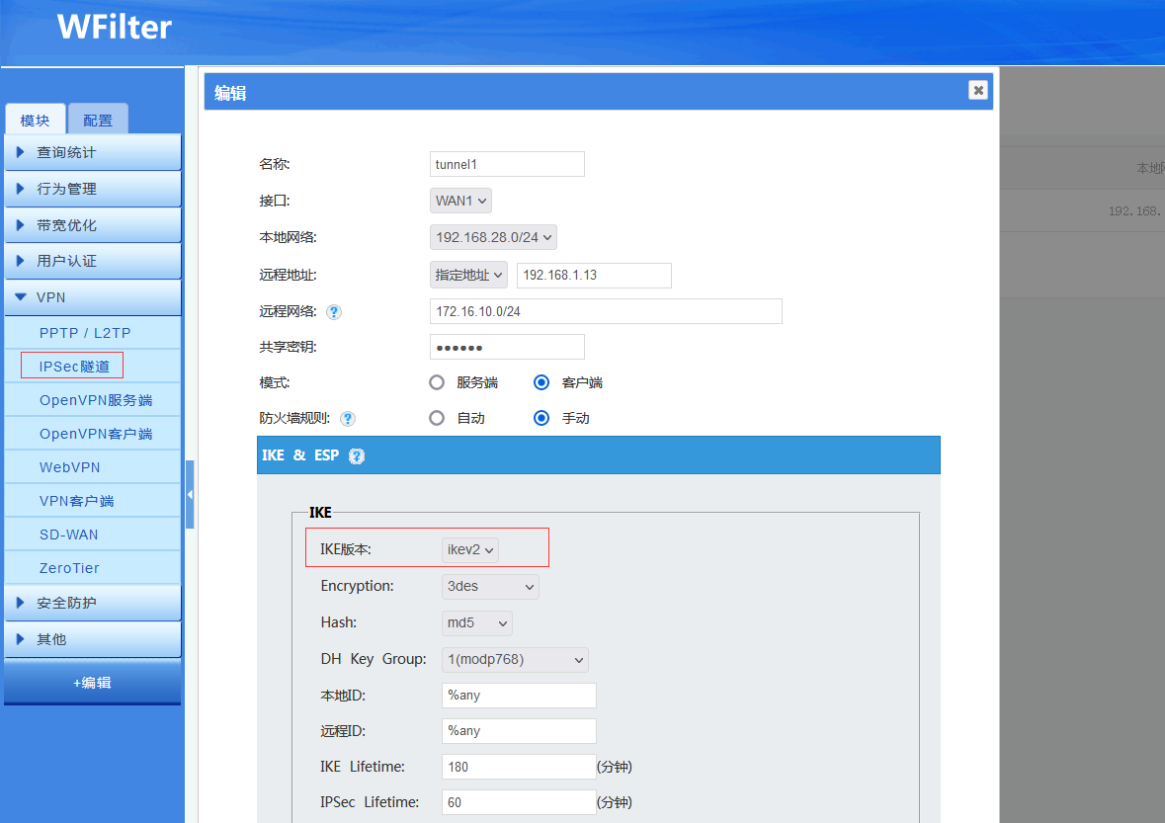The height and width of the screenshot is (823, 1165).
Task: Click the 名称 tunnel1 input field
Action: (507, 164)
